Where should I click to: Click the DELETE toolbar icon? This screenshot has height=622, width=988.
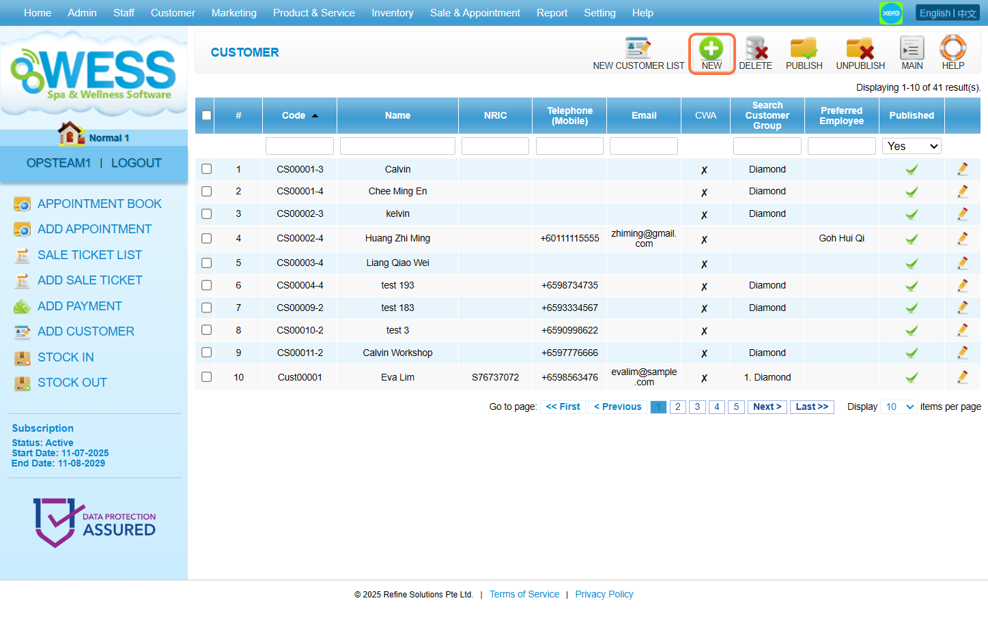[755, 49]
